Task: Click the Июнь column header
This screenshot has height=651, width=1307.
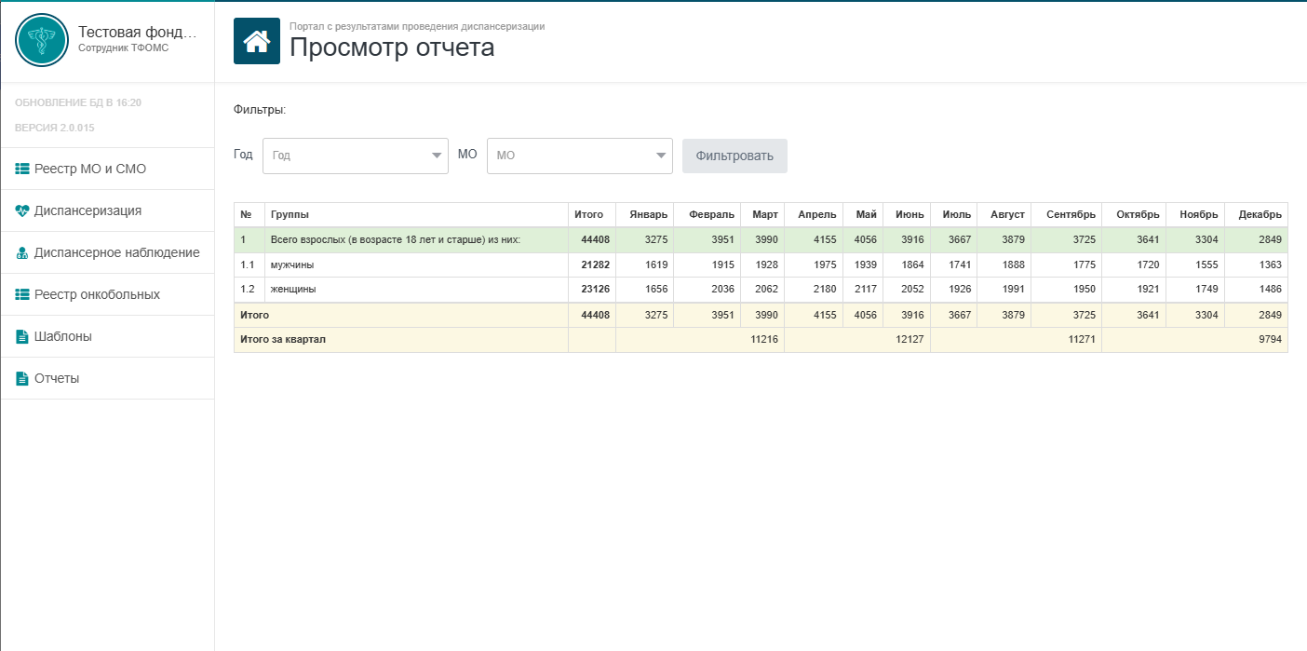Action: (x=907, y=215)
